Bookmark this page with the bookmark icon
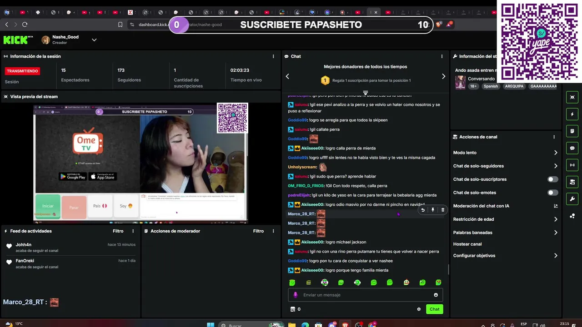 [x=120, y=25]
